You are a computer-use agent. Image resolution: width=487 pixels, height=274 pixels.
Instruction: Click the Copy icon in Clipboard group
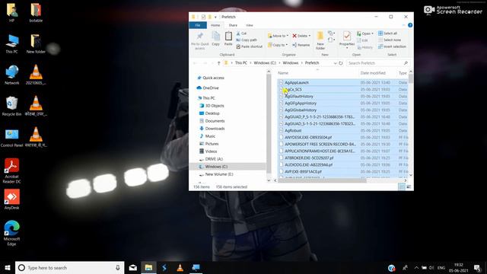click(216, 39)
